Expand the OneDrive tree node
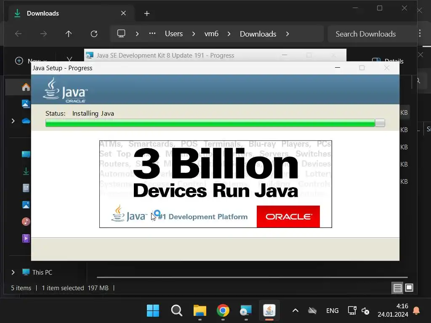 pos(13,121)
